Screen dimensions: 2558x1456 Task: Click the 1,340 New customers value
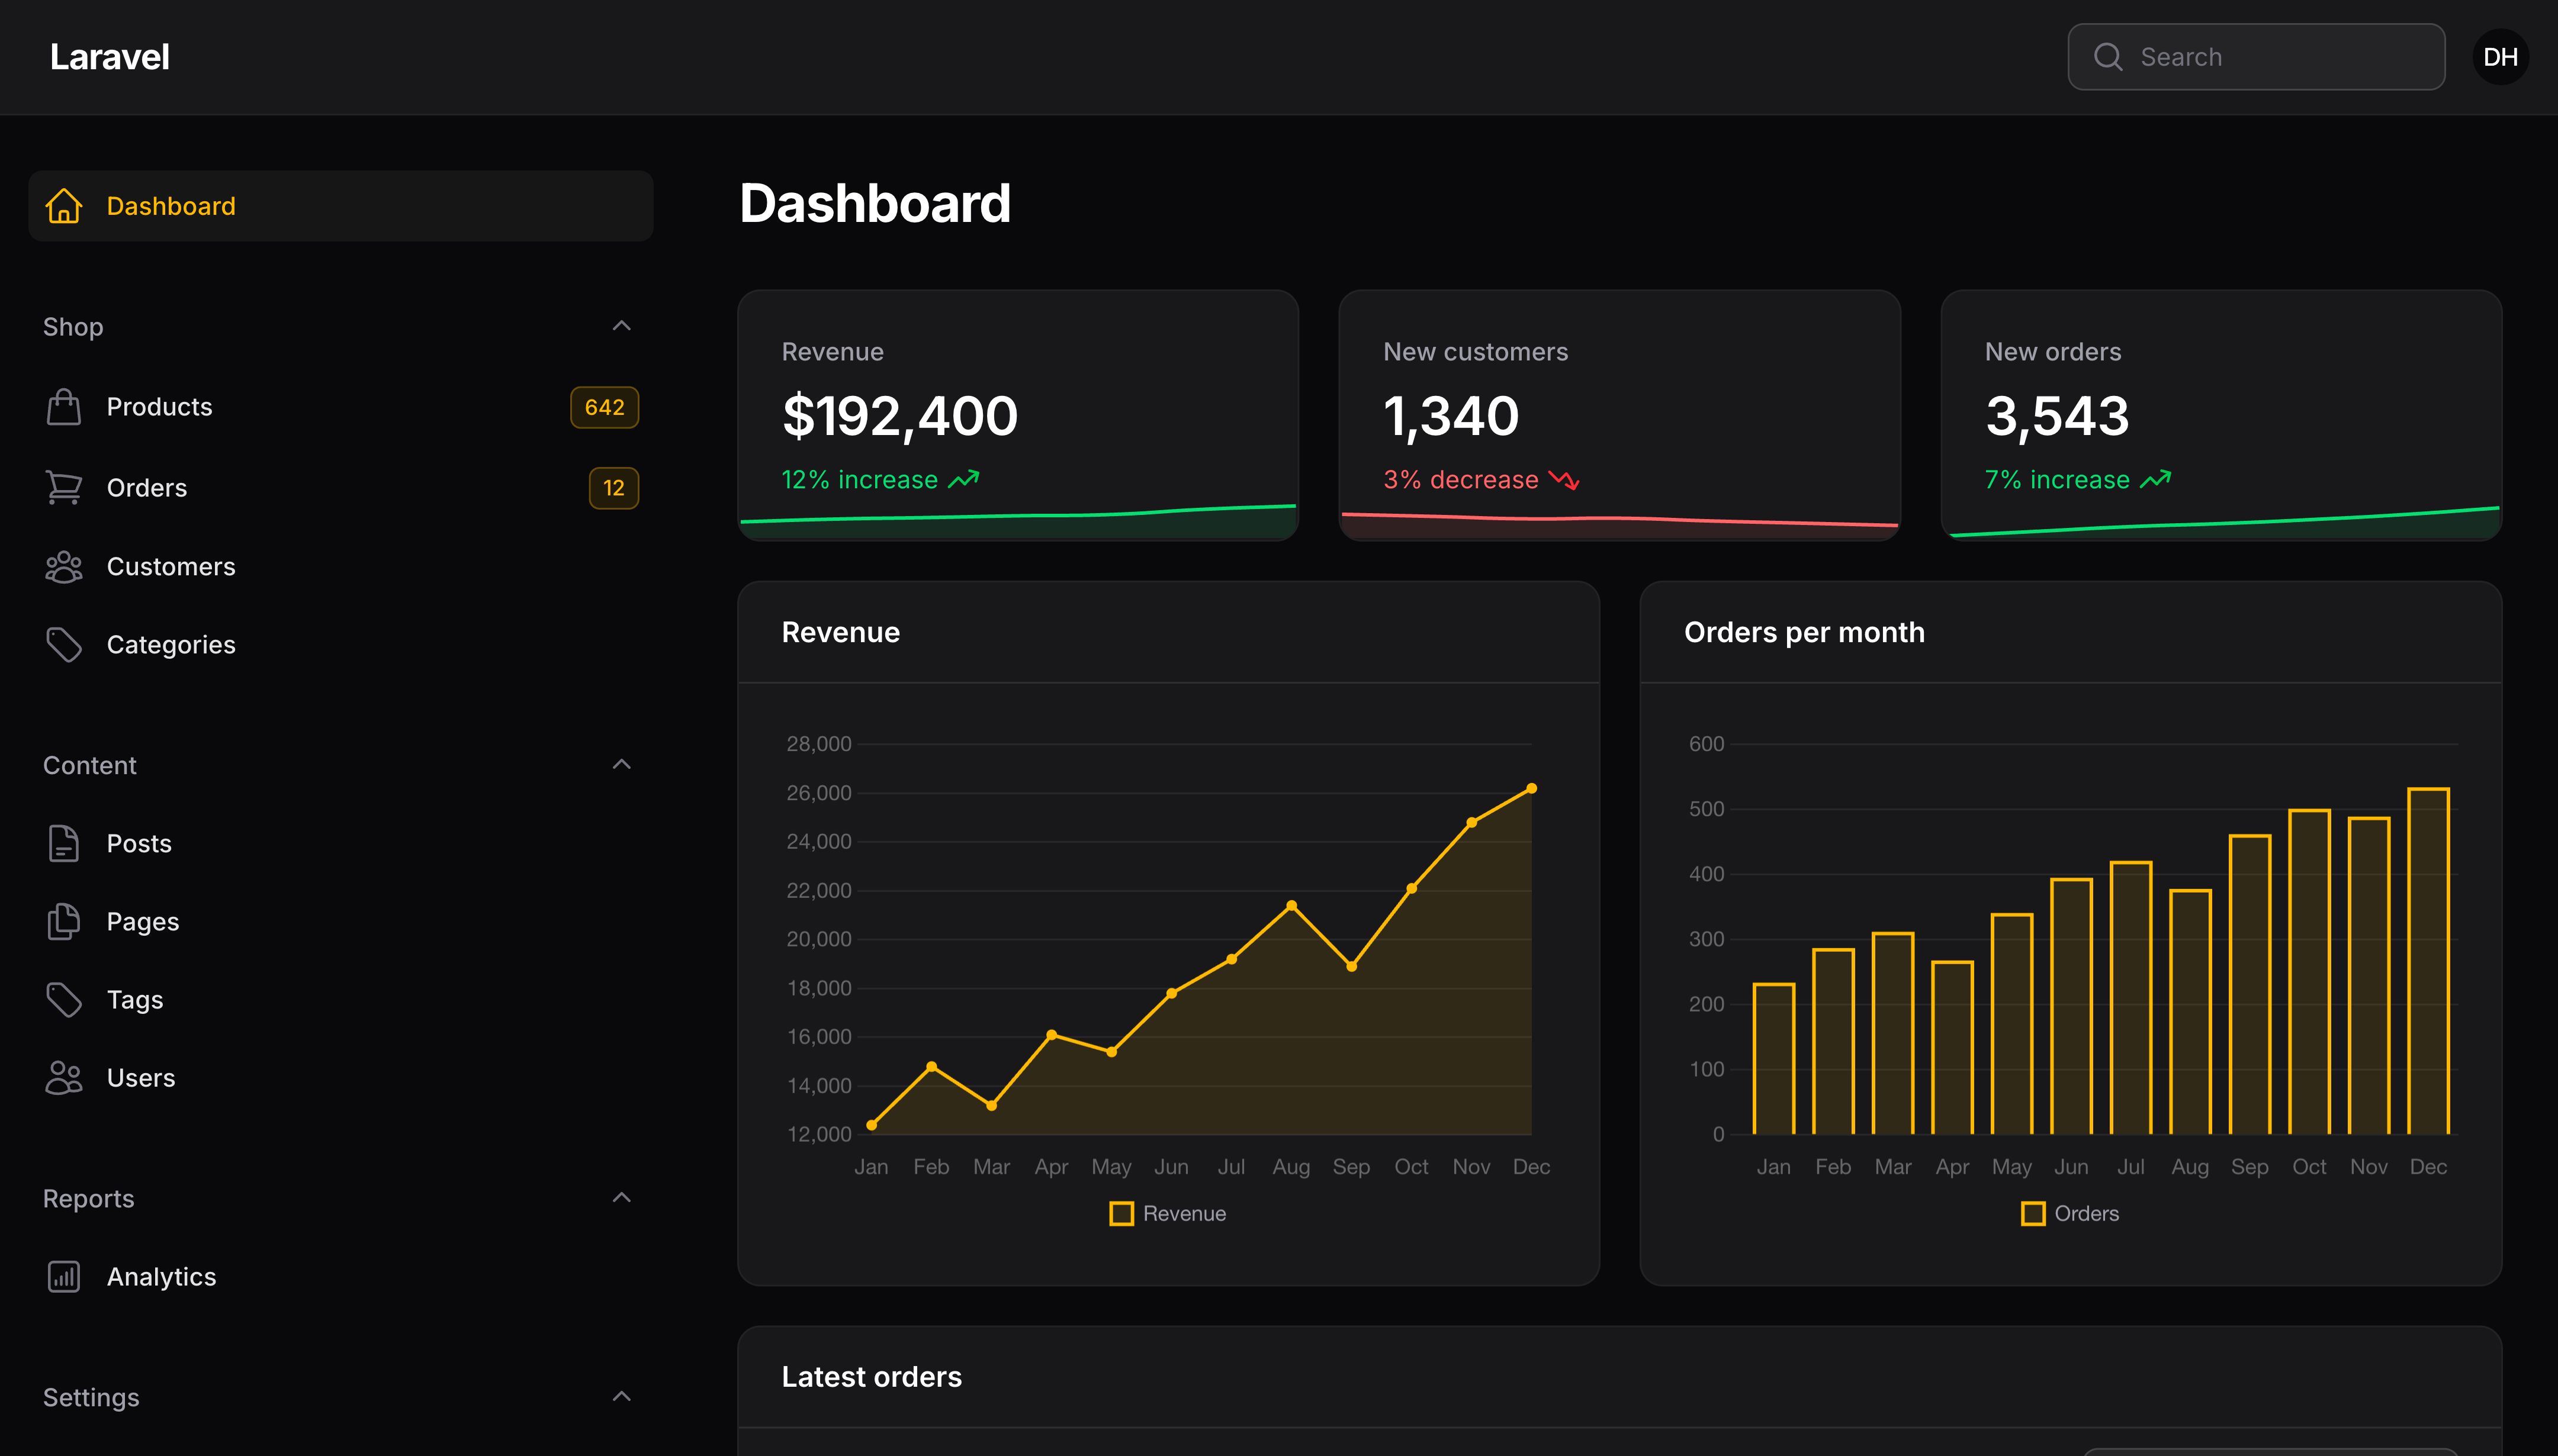pyautogui.click(x=1451, y=416)
